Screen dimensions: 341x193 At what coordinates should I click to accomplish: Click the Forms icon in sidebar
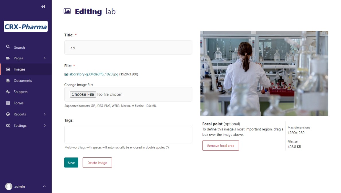(8, 103)
